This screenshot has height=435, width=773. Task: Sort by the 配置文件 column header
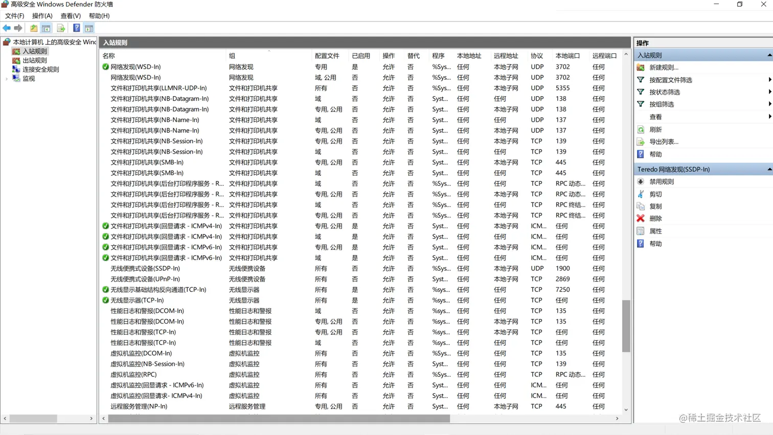click(x=330, y=56)
